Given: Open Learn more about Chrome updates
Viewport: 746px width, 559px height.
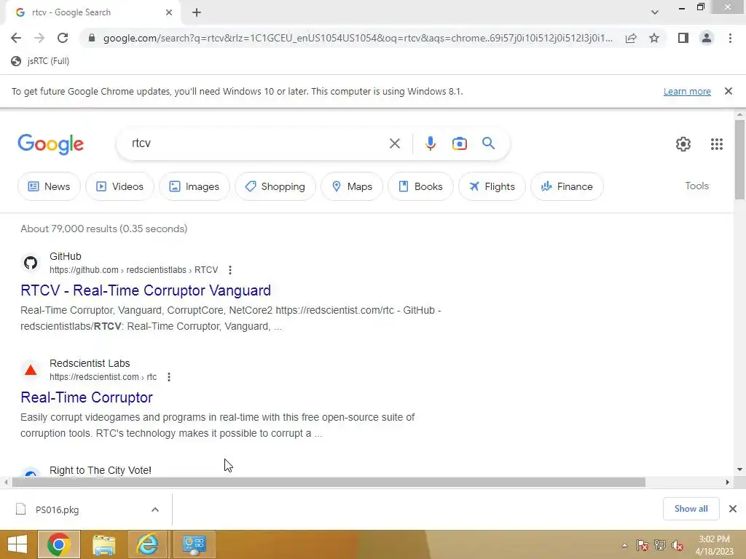Looking at the screenshot, I should (687, 91).
